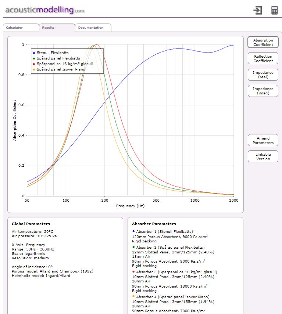
Task: Click blue Stenull Flexibatts legend dot
Action: pyautogui.click(x=34, y=53)
